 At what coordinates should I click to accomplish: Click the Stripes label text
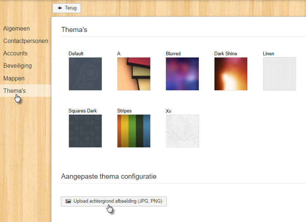pos(124,111)
